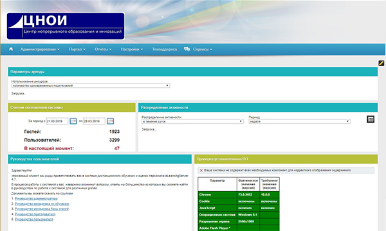This screenshot has width=386, height=231.
Task: Open calendar picker for start date
Action: (x=73, y=121)
